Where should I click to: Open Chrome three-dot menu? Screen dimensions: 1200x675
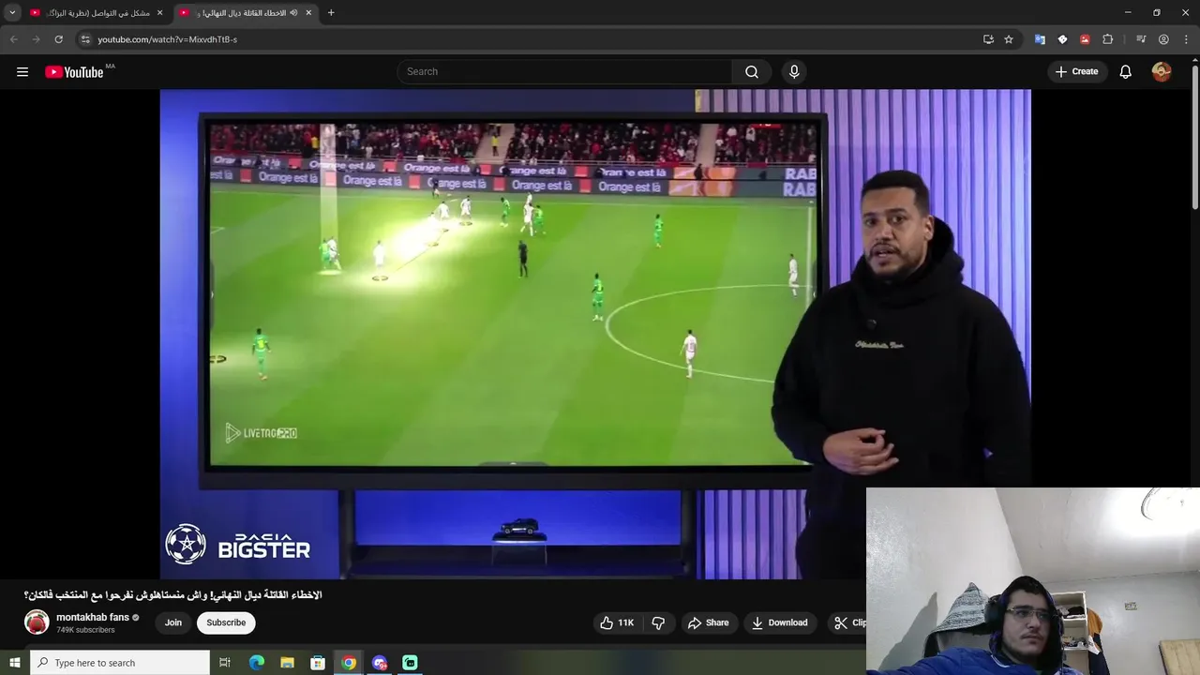tap(1186, 39)
